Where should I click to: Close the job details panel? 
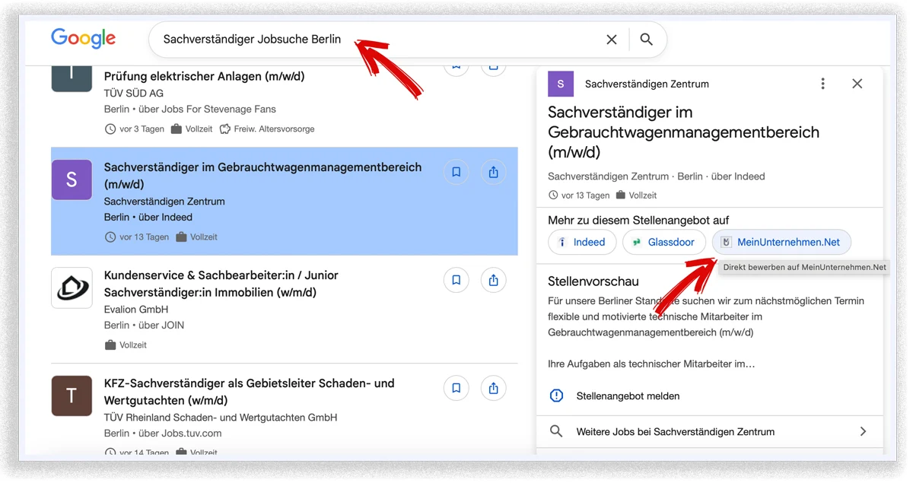pyautogui.click(x=857, y=84)
